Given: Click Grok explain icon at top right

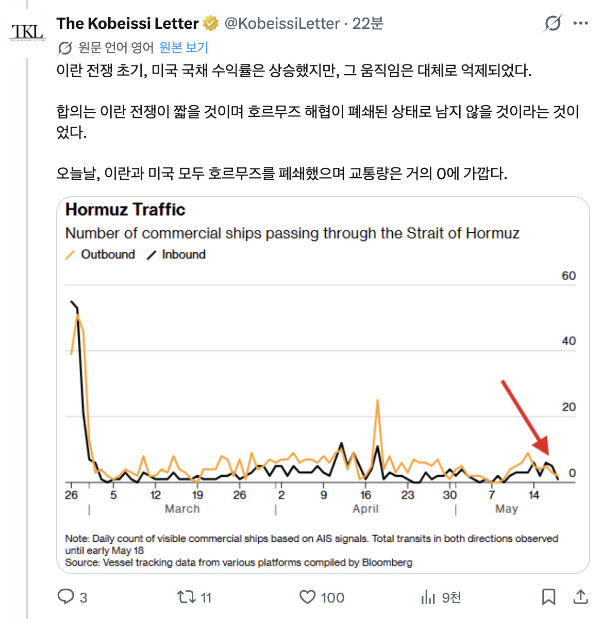Looking at the screenshot, I should [x=553, y=23].
